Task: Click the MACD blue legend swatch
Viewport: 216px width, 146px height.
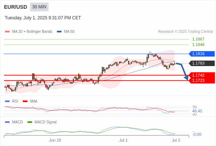Action: 7,122
